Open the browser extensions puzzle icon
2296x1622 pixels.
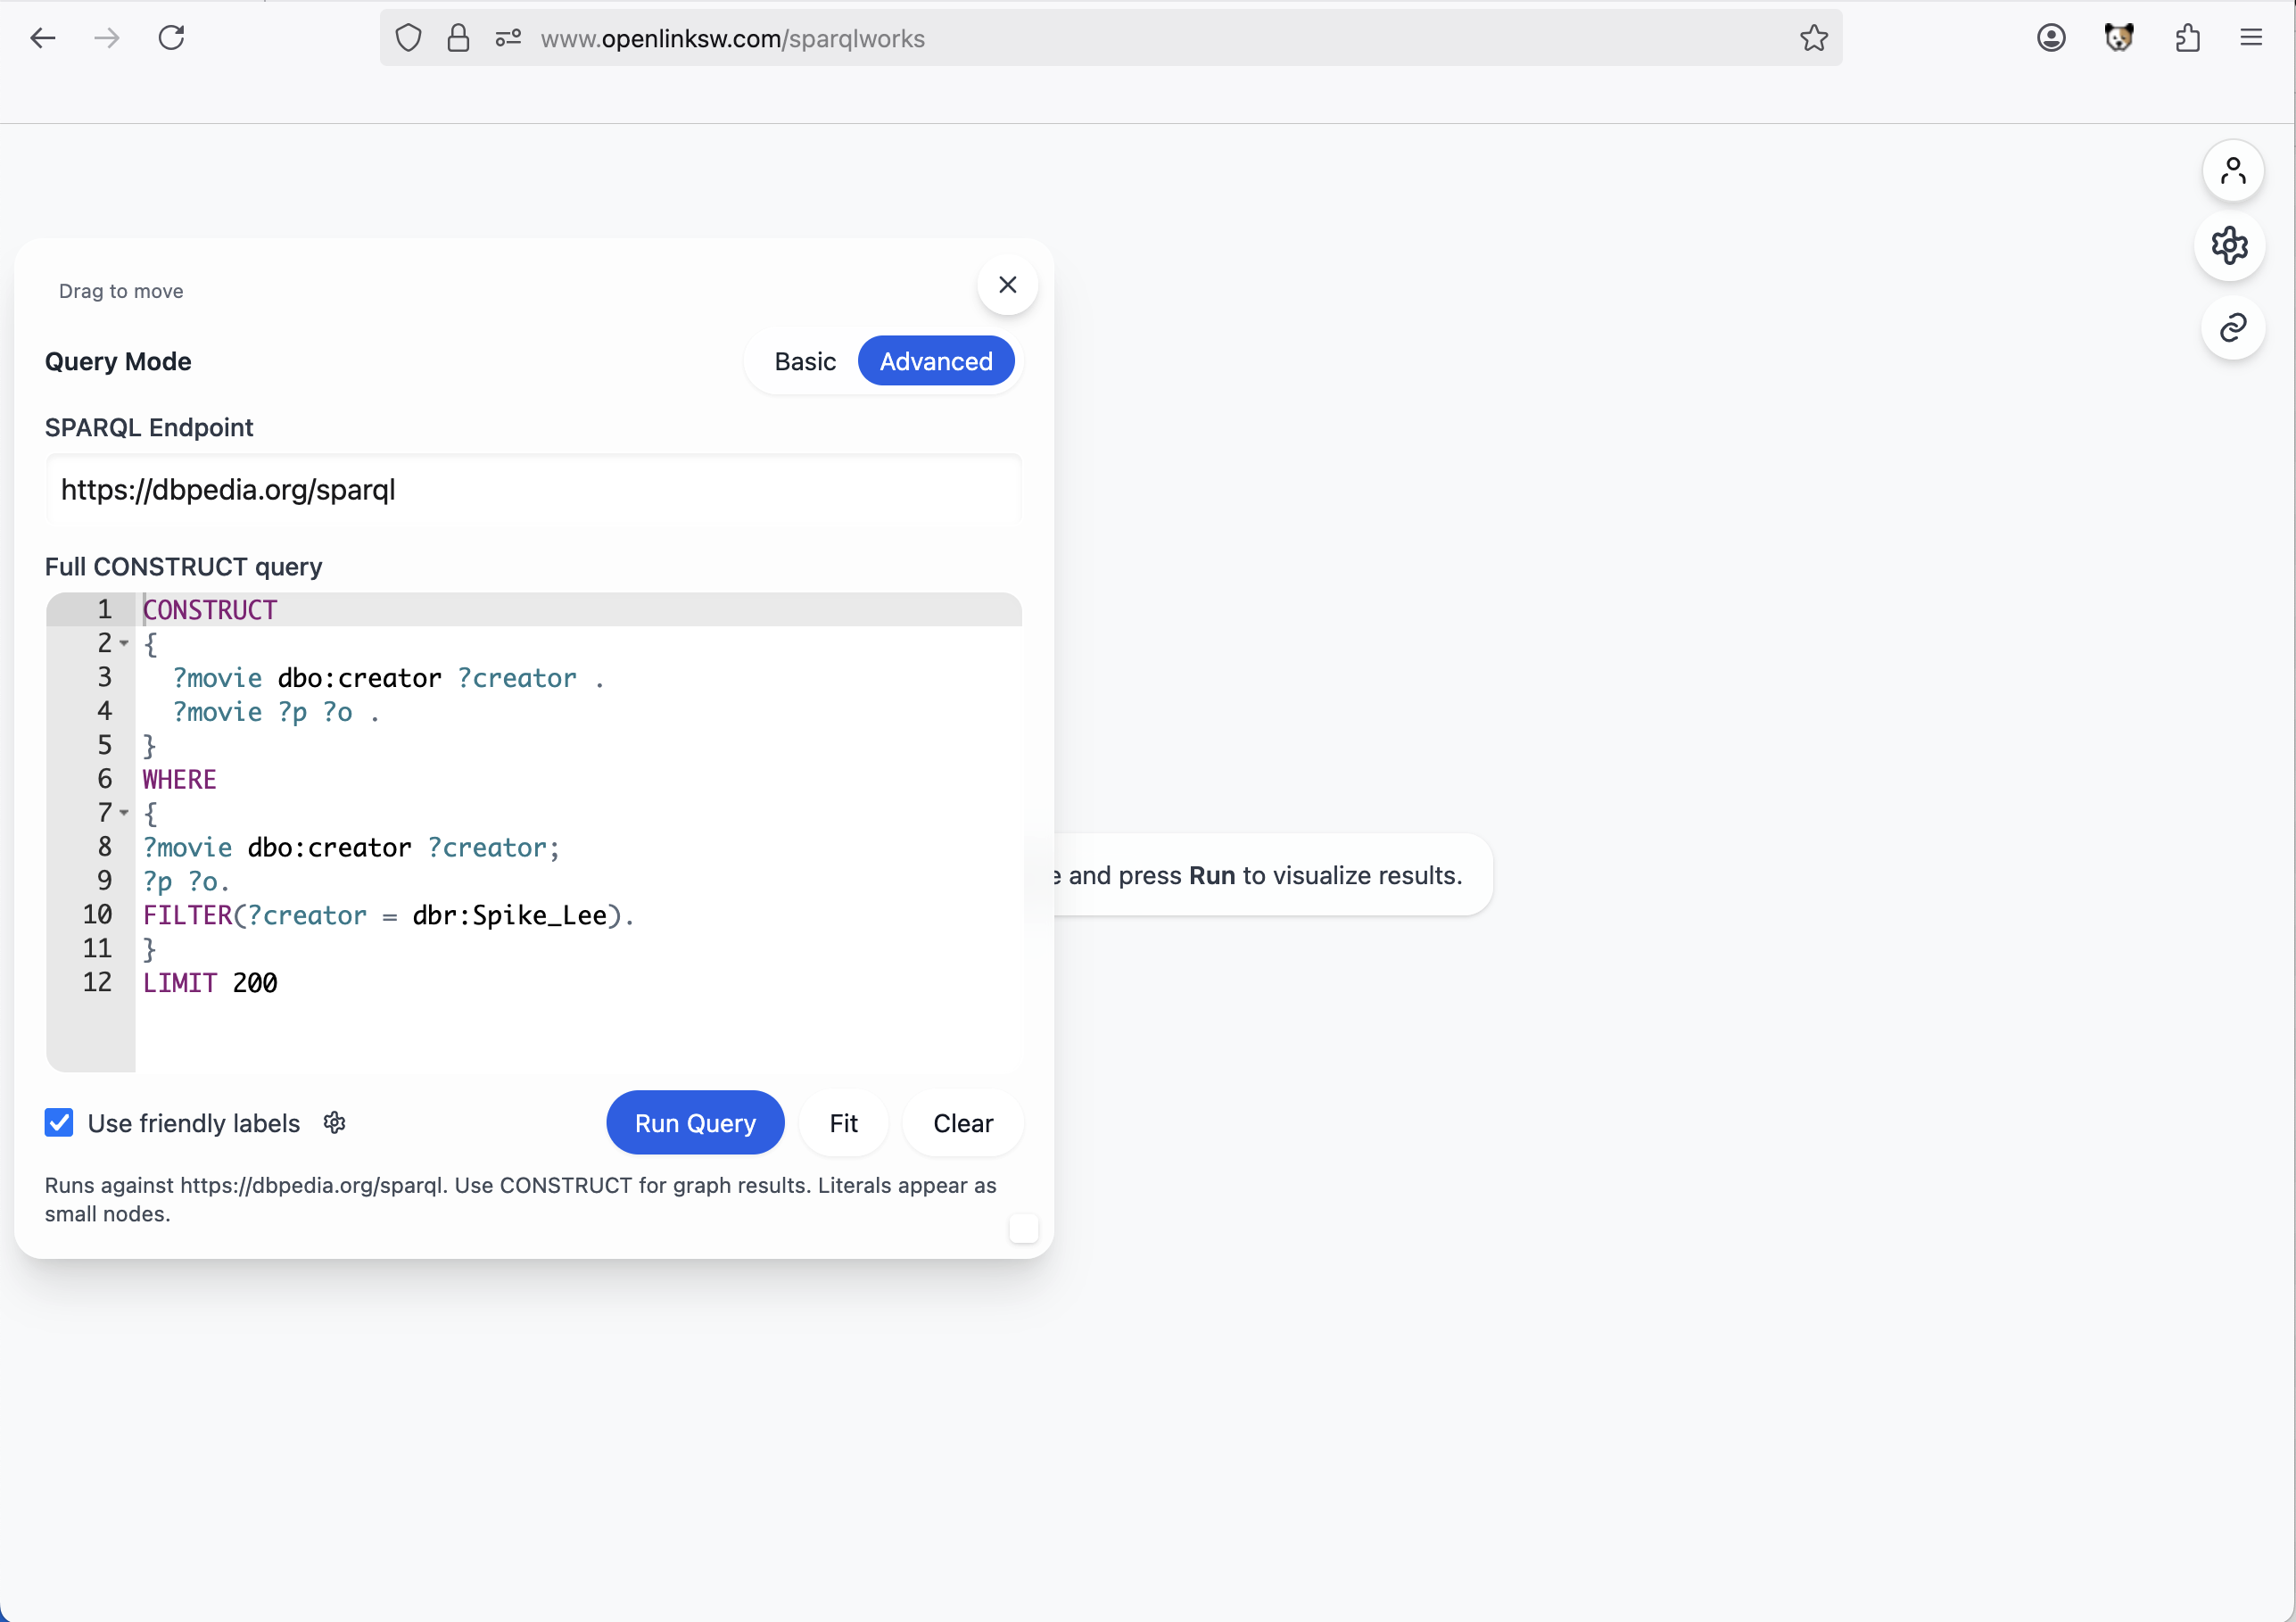click(2187, 38)
